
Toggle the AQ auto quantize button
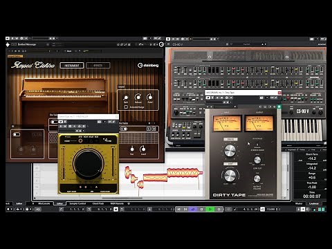tap(37, 209)
